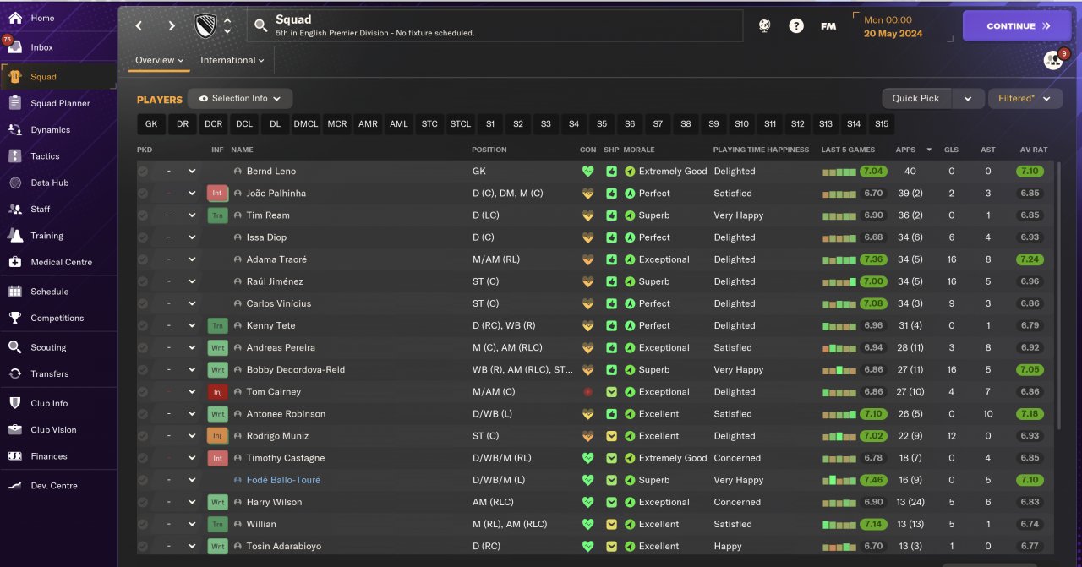Image resolution: width=1082 pixels, height=567 pixels.
Task: Click the club badge icon
Action: point(205,25)
